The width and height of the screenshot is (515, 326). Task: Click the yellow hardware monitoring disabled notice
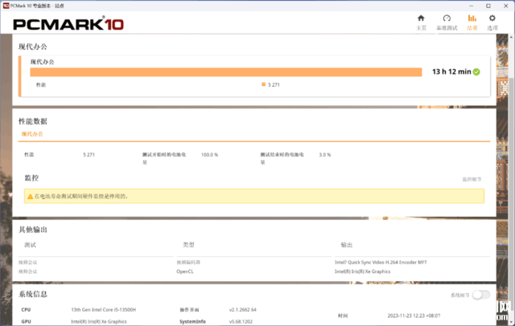point(254,196)
